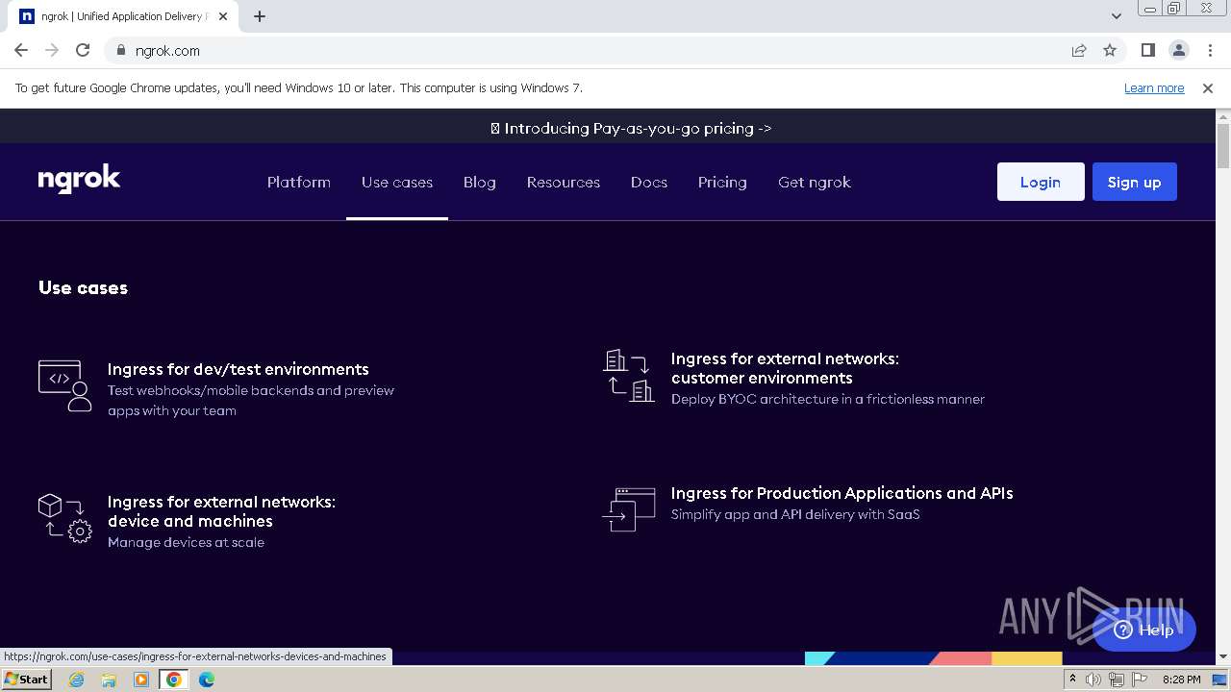The image size is (1231, 692).
Task: Click the browser forward arrow
Action: point(52,50)
